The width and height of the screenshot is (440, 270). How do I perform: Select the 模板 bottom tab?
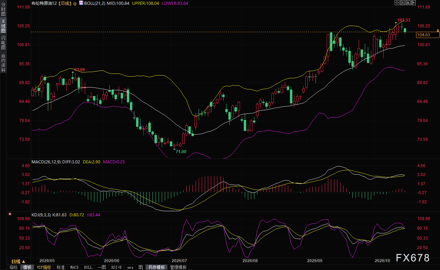pyautogui.click(x=27, y=267)
